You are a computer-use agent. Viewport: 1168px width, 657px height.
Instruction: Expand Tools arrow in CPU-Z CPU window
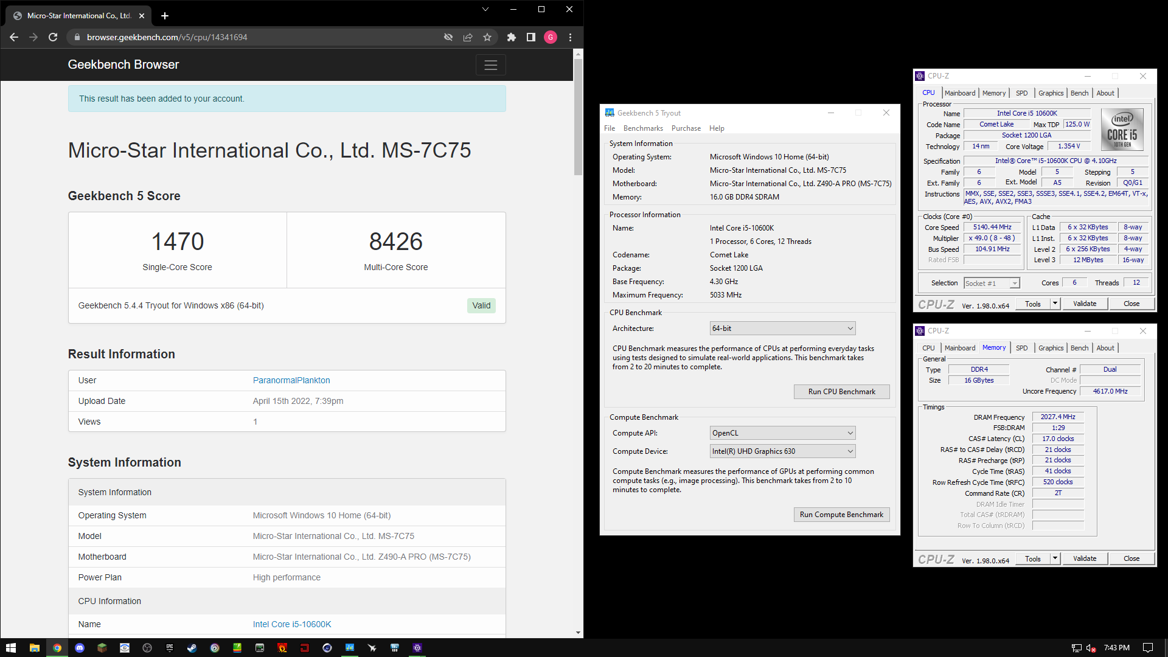1055,304
